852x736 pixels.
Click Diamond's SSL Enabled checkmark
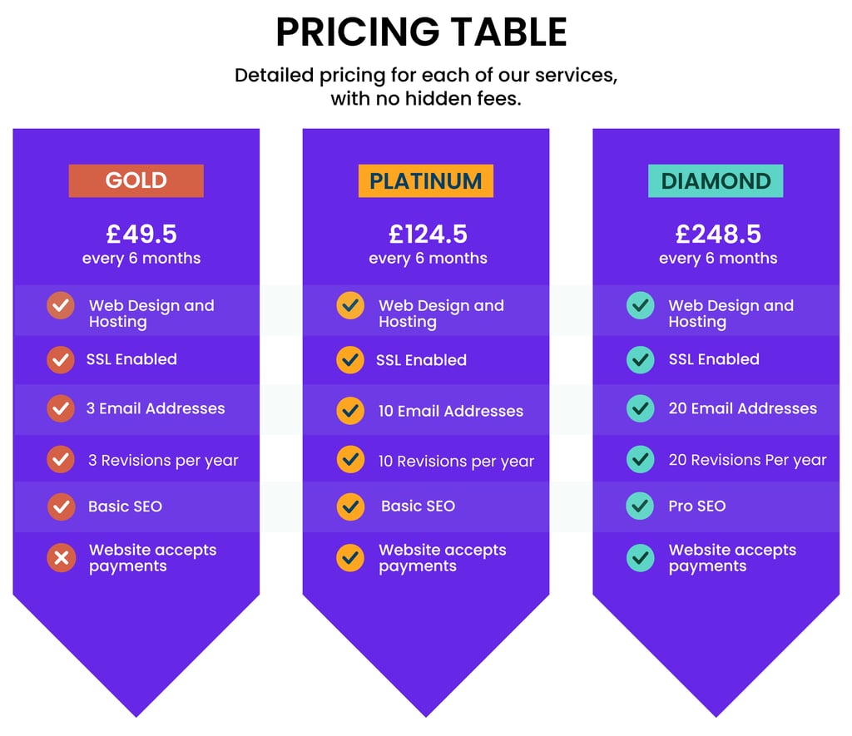(640, 359)
